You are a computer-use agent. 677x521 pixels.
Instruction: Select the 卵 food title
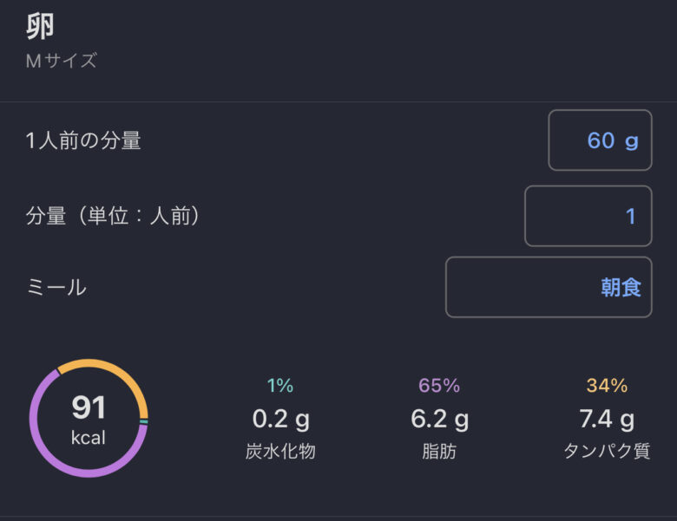(40, 26)
